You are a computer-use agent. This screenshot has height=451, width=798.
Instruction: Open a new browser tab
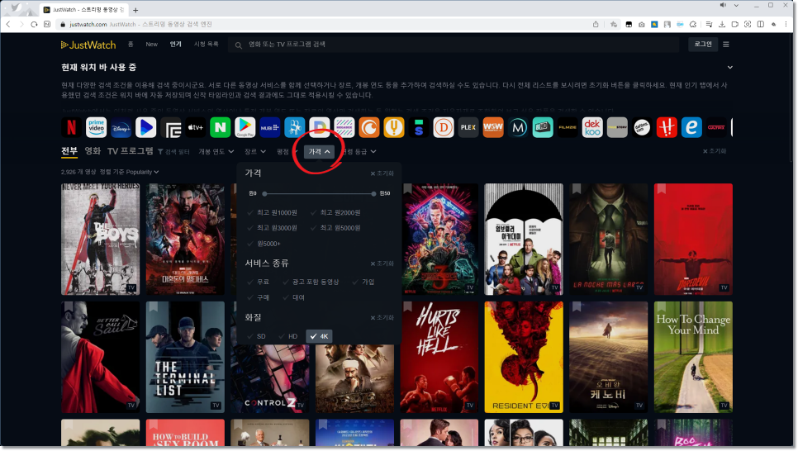(x=135, y=10)
